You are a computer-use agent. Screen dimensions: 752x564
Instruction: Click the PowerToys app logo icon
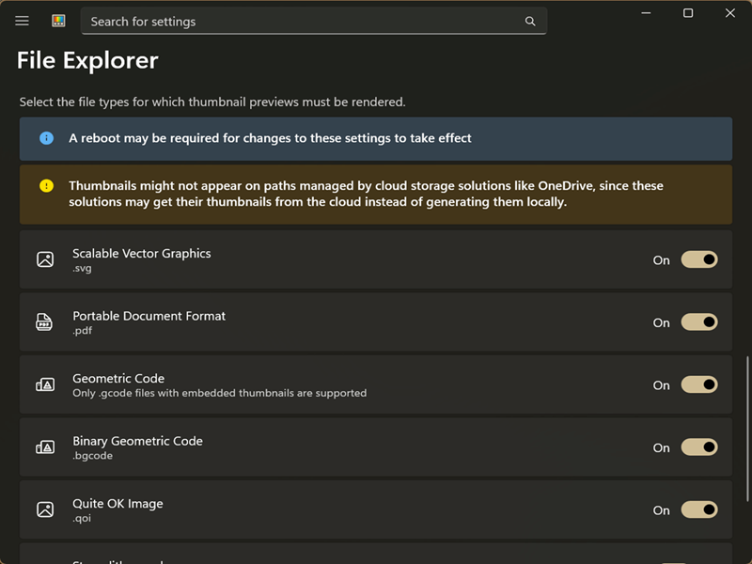coord(58,21)
